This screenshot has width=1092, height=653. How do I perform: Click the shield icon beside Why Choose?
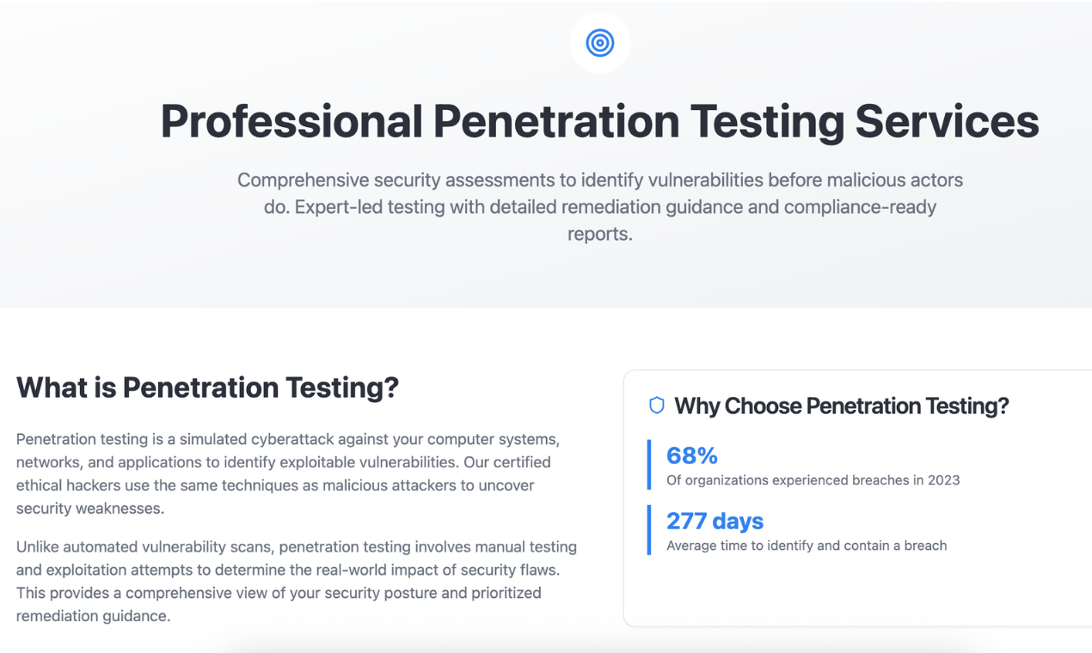tap(656, 406)
